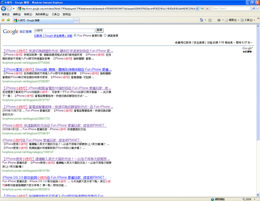This screenshot has height=201, width=260.
Task: Open the 100% zoom level control
Action: (x=249, y=199)
